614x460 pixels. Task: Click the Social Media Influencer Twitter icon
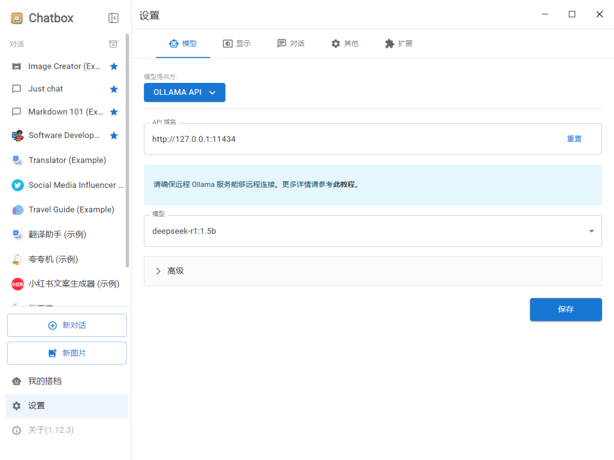pos(17,185)
